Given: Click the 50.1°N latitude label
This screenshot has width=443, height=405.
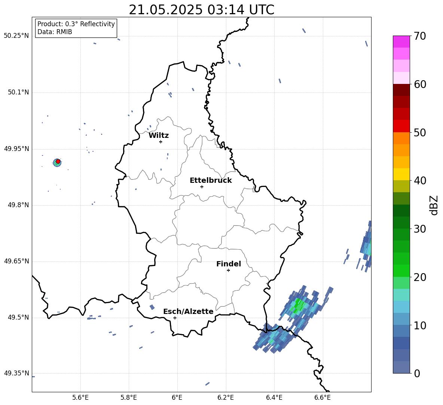Looking at the screenshot, I should (18, 93).
